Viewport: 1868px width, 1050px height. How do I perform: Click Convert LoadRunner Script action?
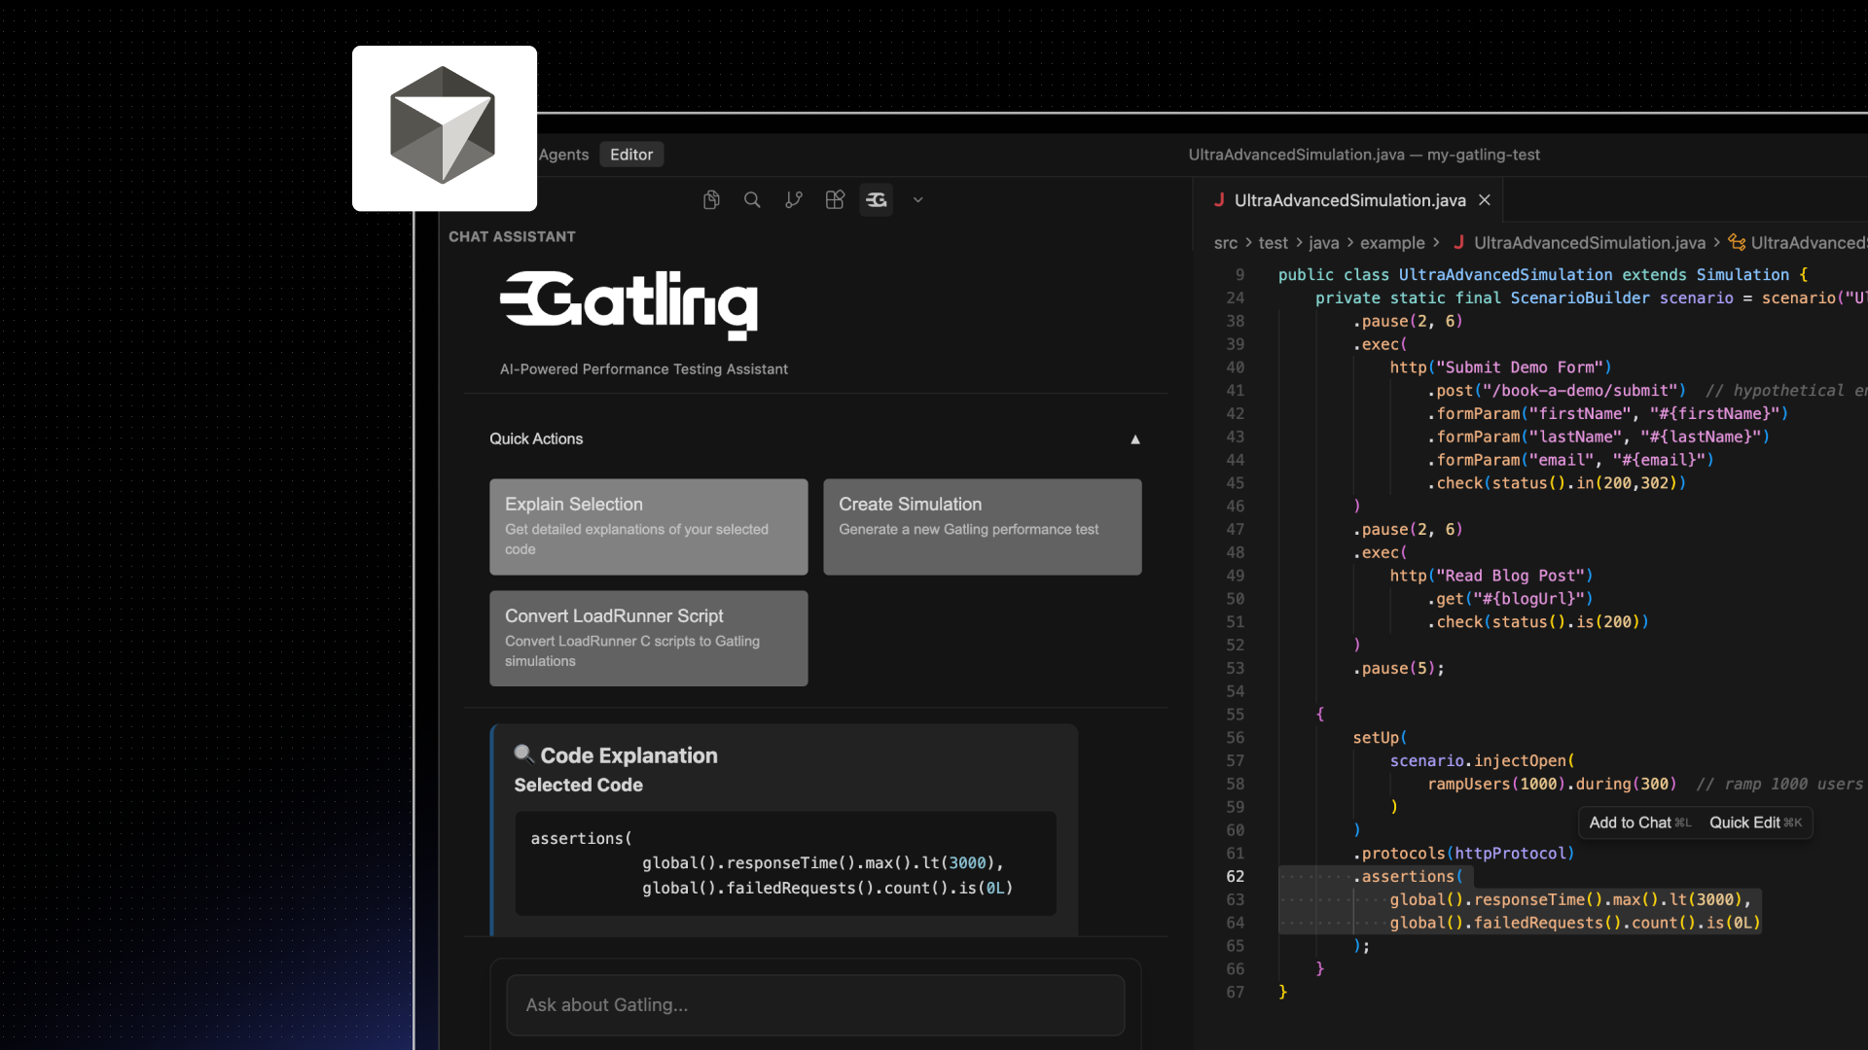[648, 638]
